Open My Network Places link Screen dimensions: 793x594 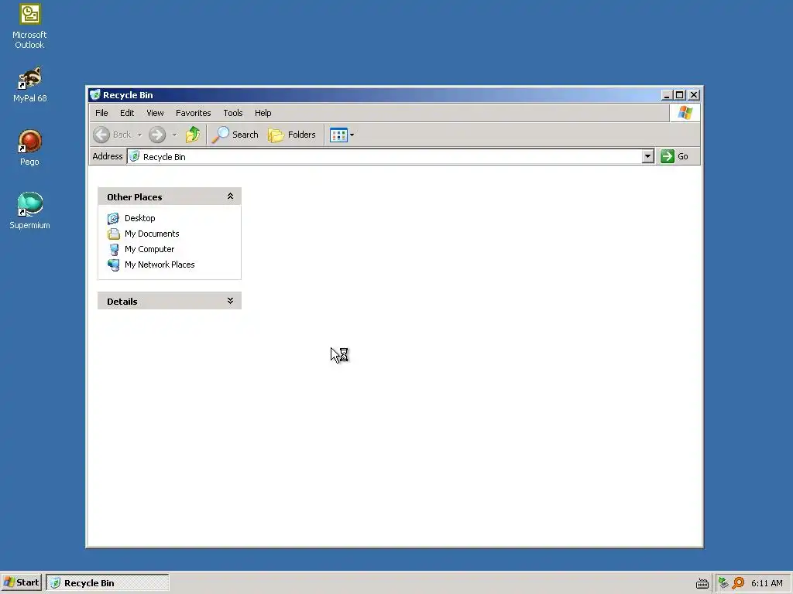click(x=160, y=265)
